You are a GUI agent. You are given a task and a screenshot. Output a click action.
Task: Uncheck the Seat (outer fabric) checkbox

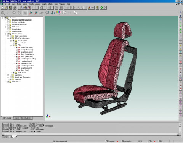16,47
